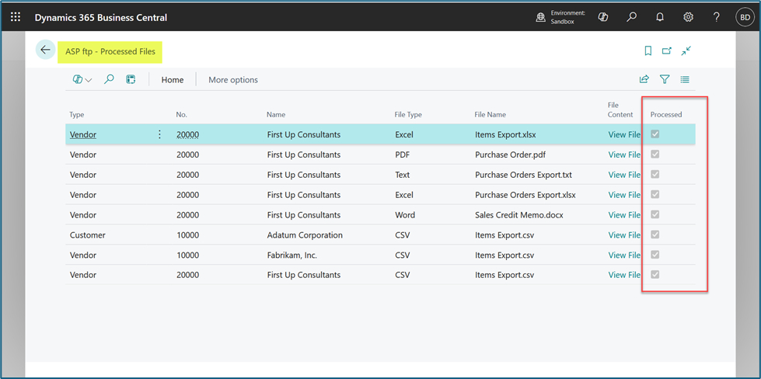Open the BD user account avatar
This screenshot has width=761, height=379.
click(x=745, y=17)
